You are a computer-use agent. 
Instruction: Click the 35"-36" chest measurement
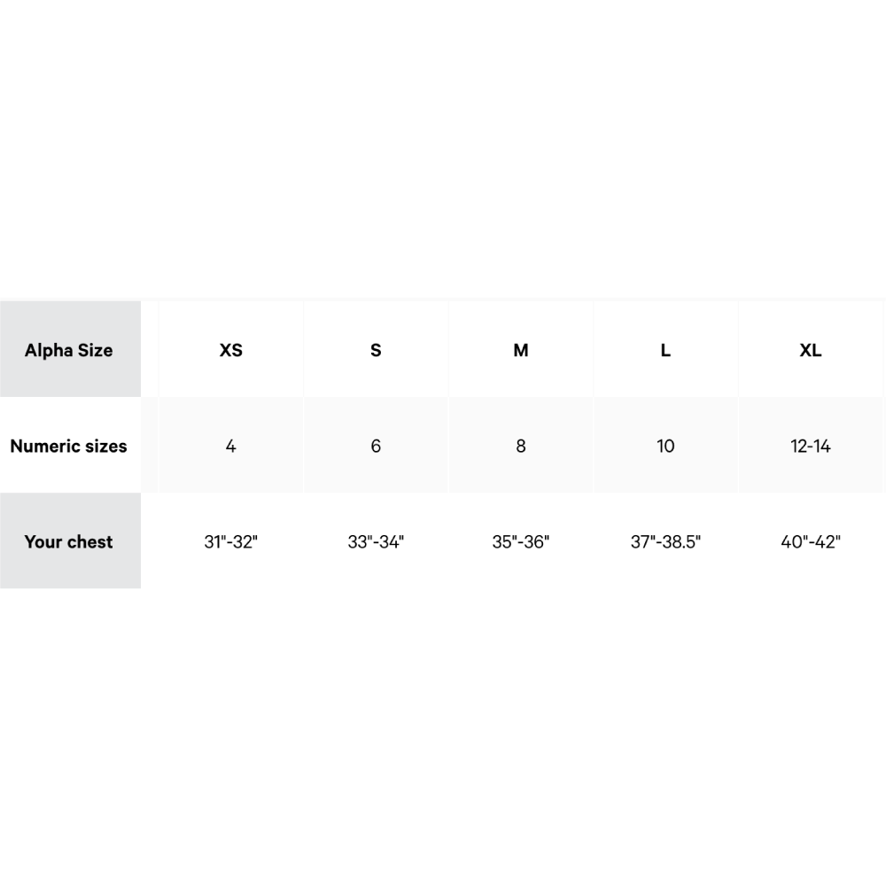point(521,542)
